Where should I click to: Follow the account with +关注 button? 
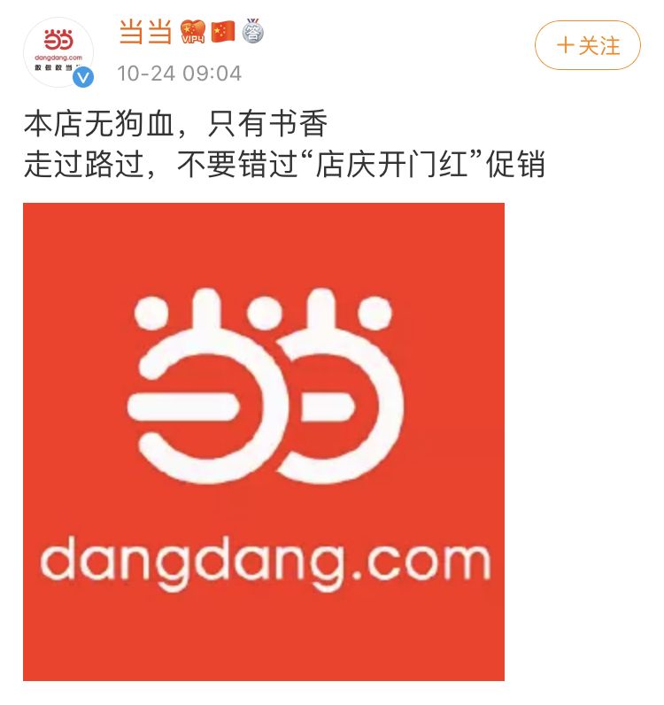588,45
